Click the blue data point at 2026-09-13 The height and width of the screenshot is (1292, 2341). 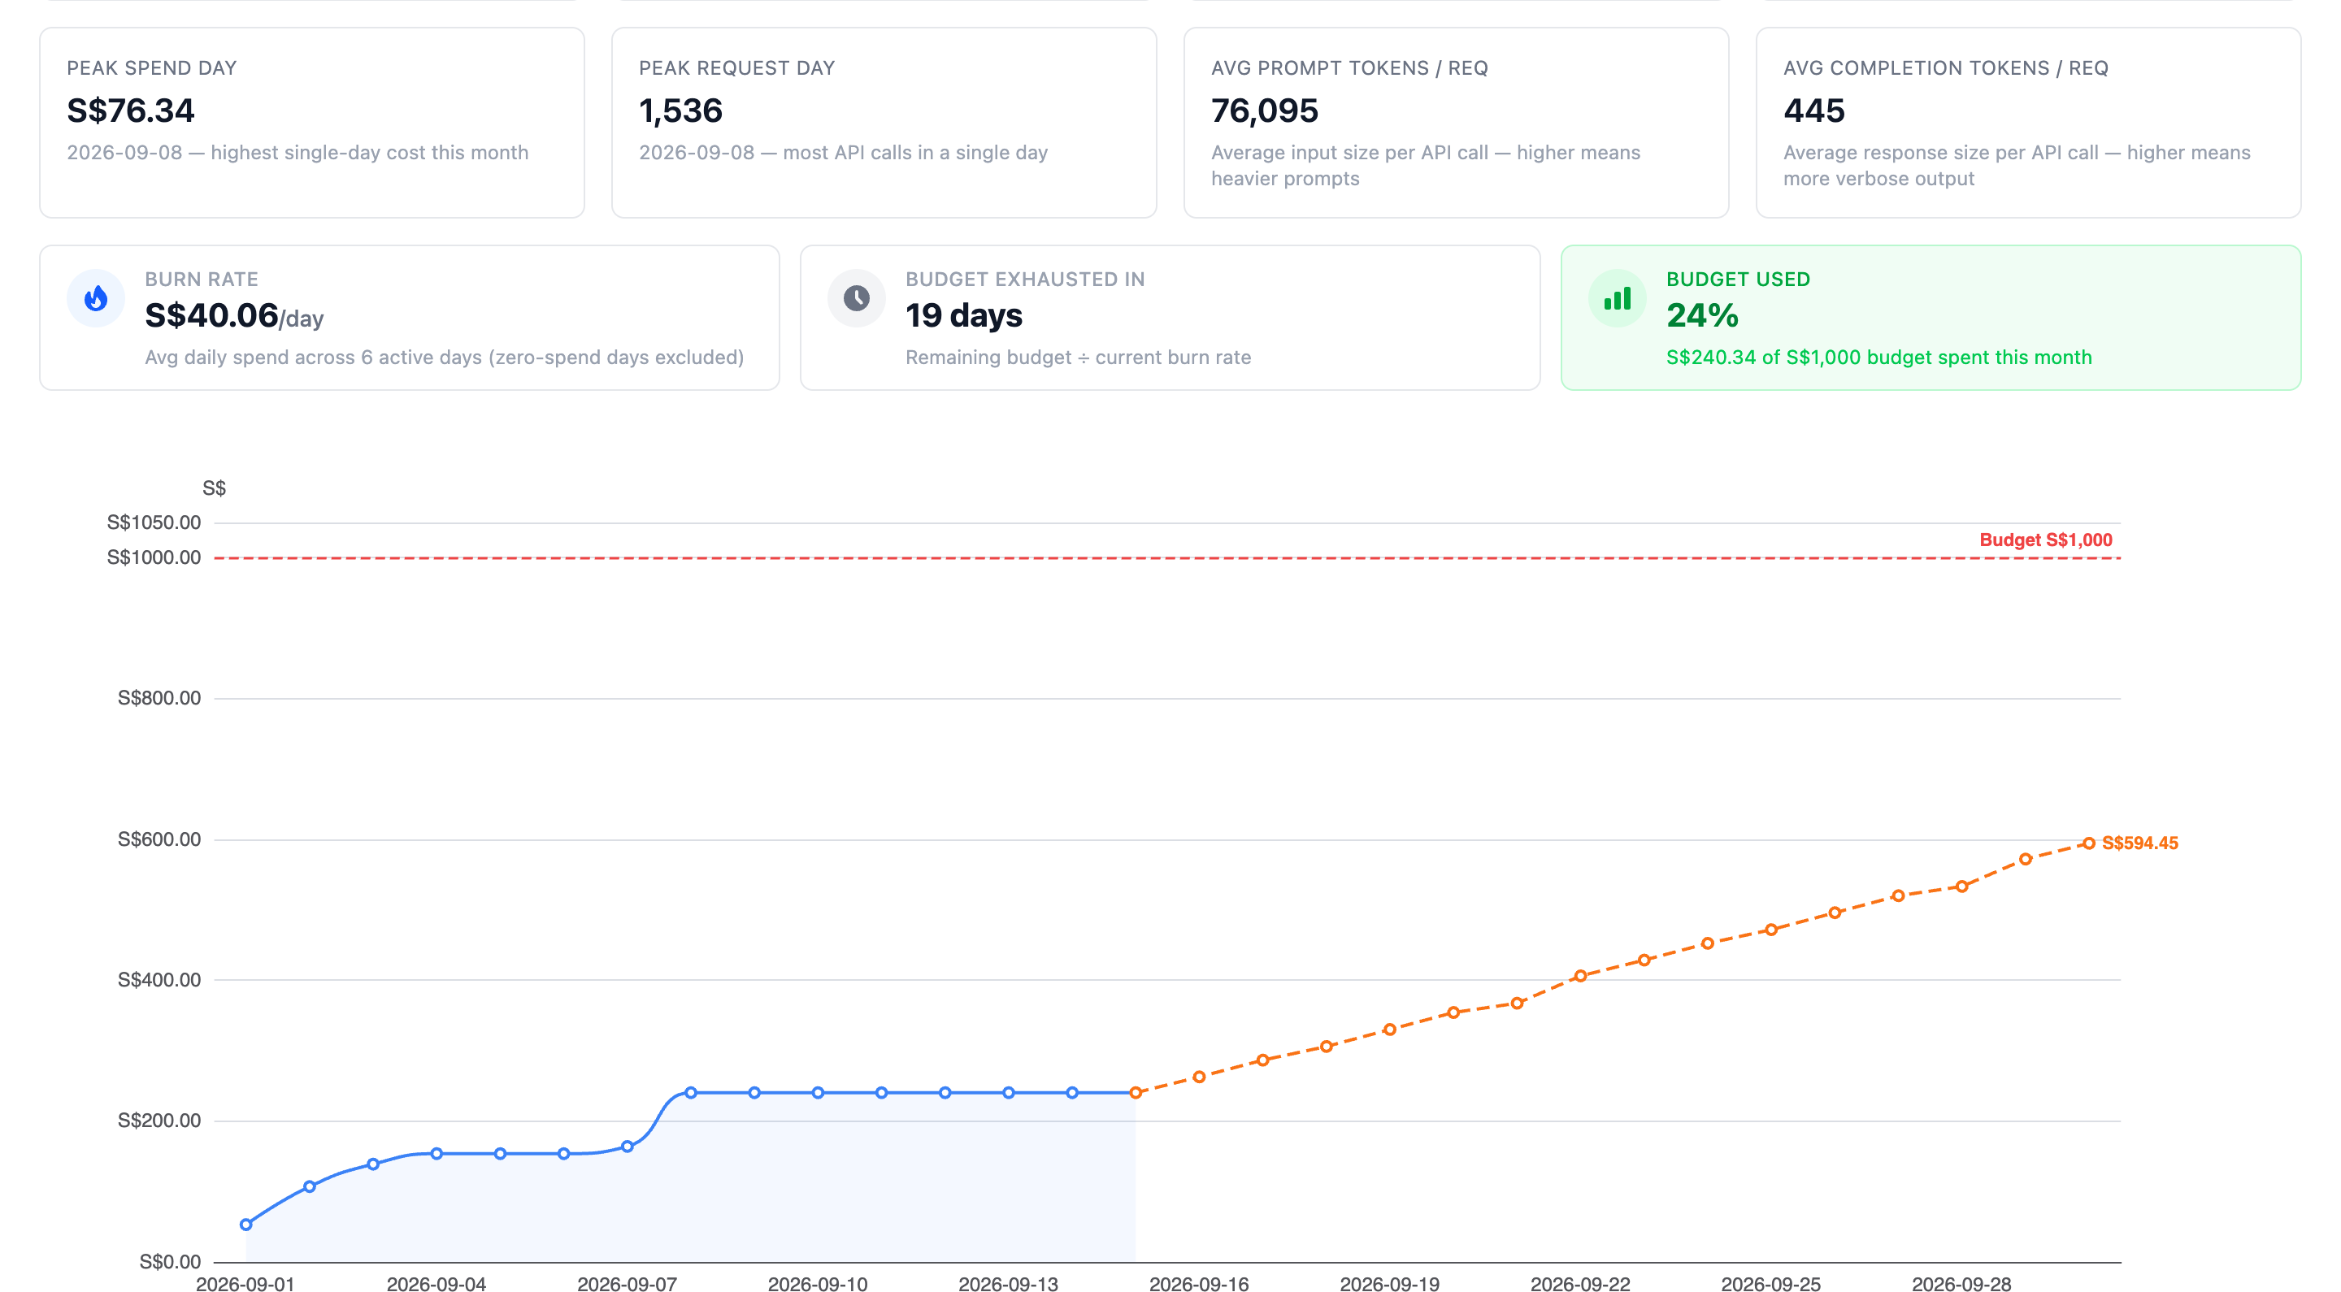pyautogui.click(x=1008, y=1093)
